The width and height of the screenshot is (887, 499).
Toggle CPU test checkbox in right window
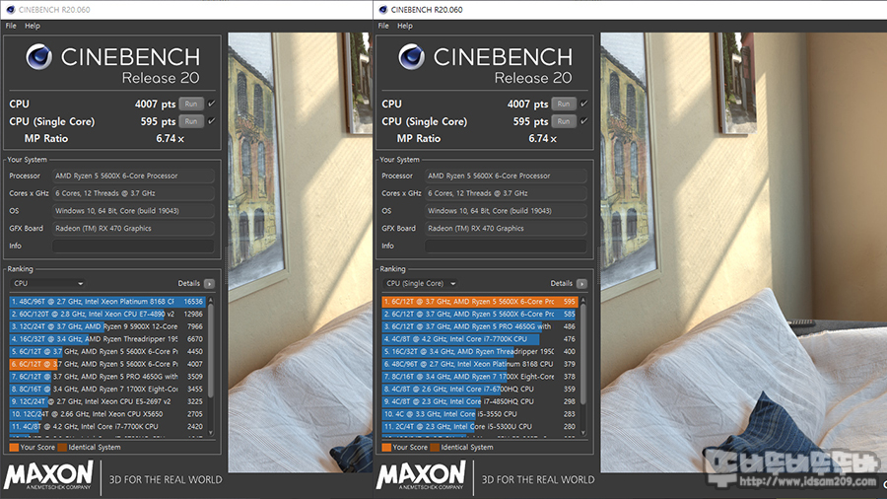[584, 104]
